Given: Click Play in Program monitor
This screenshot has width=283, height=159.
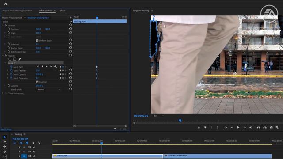Looking at the screenshot, I should pos(238,127).
